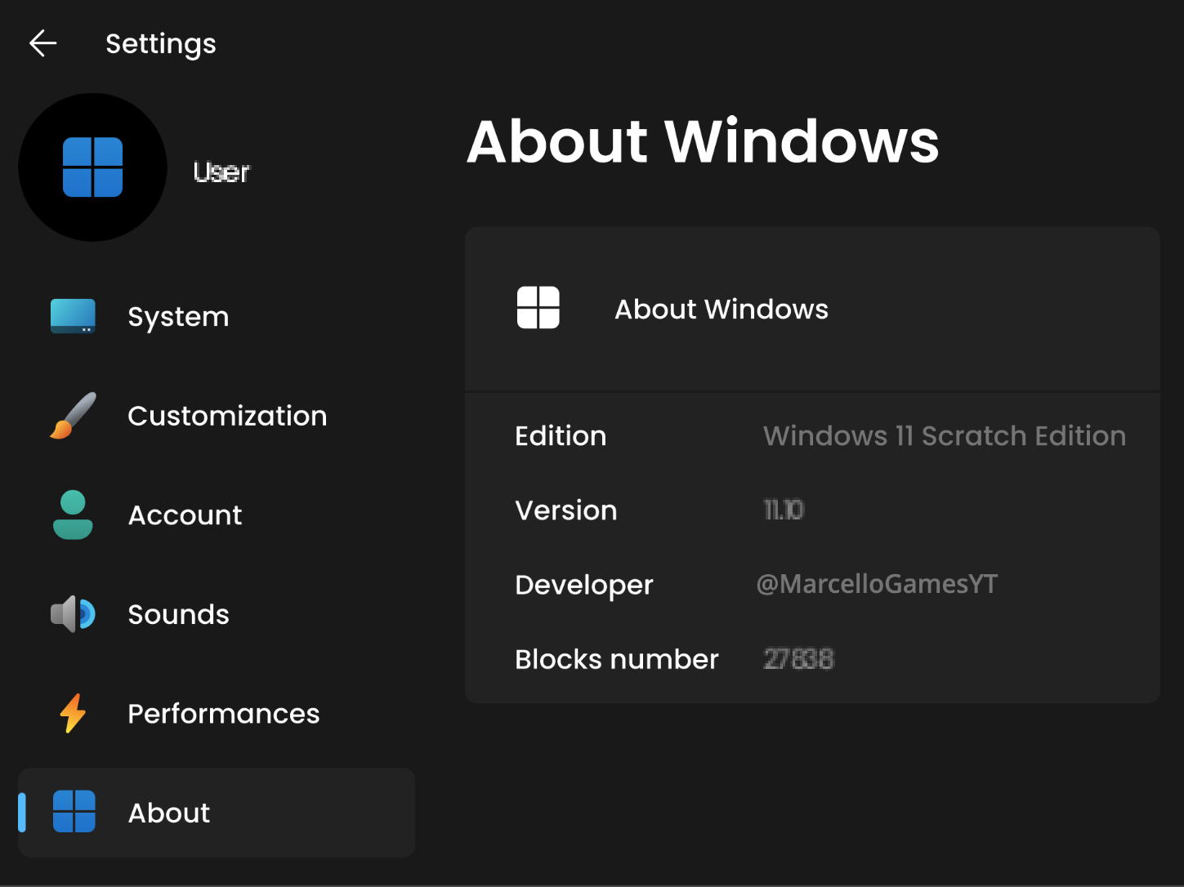This screenshot has width=1184, height=887.
Task: Open the Customization settings section
Action: point(227,416)
